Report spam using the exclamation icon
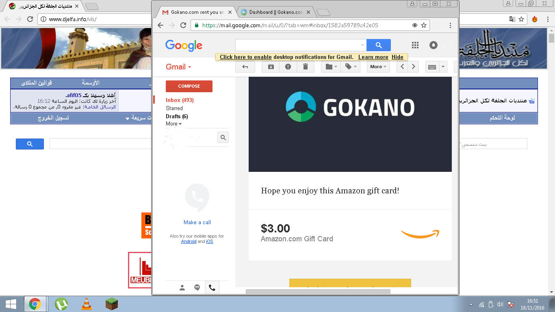This screenshot has width=555, height=312. tap(288, 67)
